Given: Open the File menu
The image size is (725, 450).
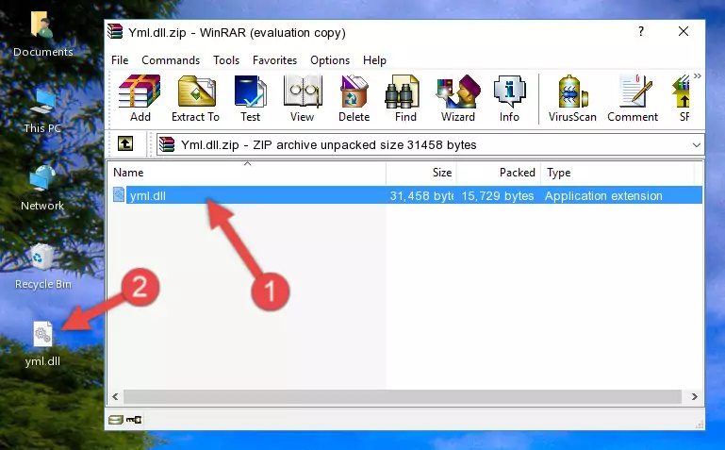Looking at the screenshot, I should click(120, 60).
